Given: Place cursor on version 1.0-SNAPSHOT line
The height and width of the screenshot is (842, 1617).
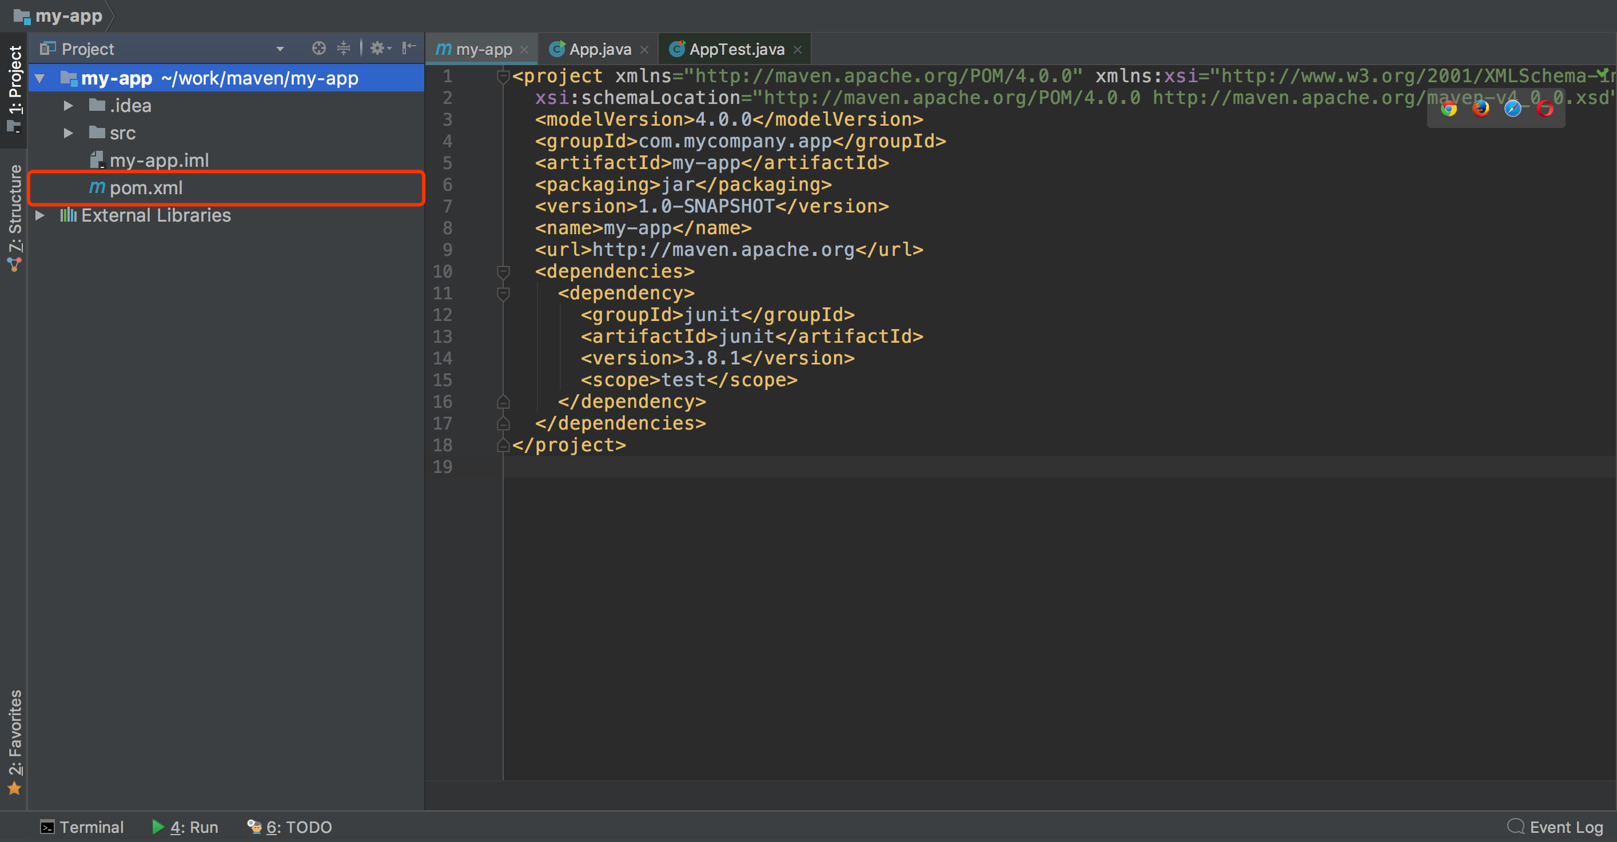Looking at the screenshot, I should point(712,206).
